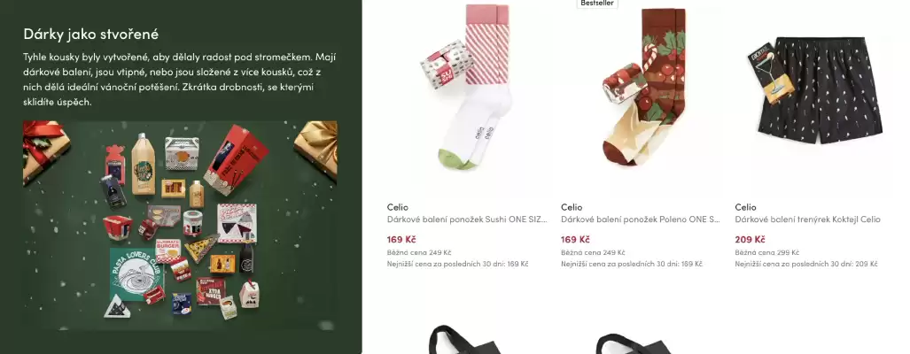Click the 209 Kč boxer shorts price

tap(750, 239)
